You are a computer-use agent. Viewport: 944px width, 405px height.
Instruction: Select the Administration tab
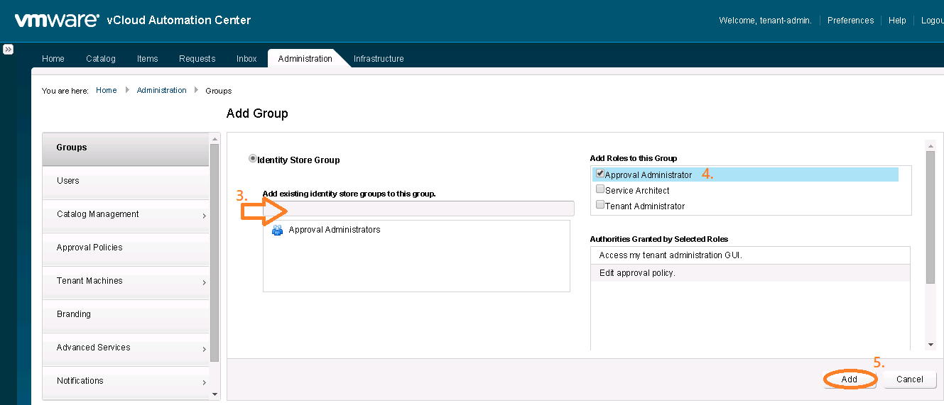point(305,59)
